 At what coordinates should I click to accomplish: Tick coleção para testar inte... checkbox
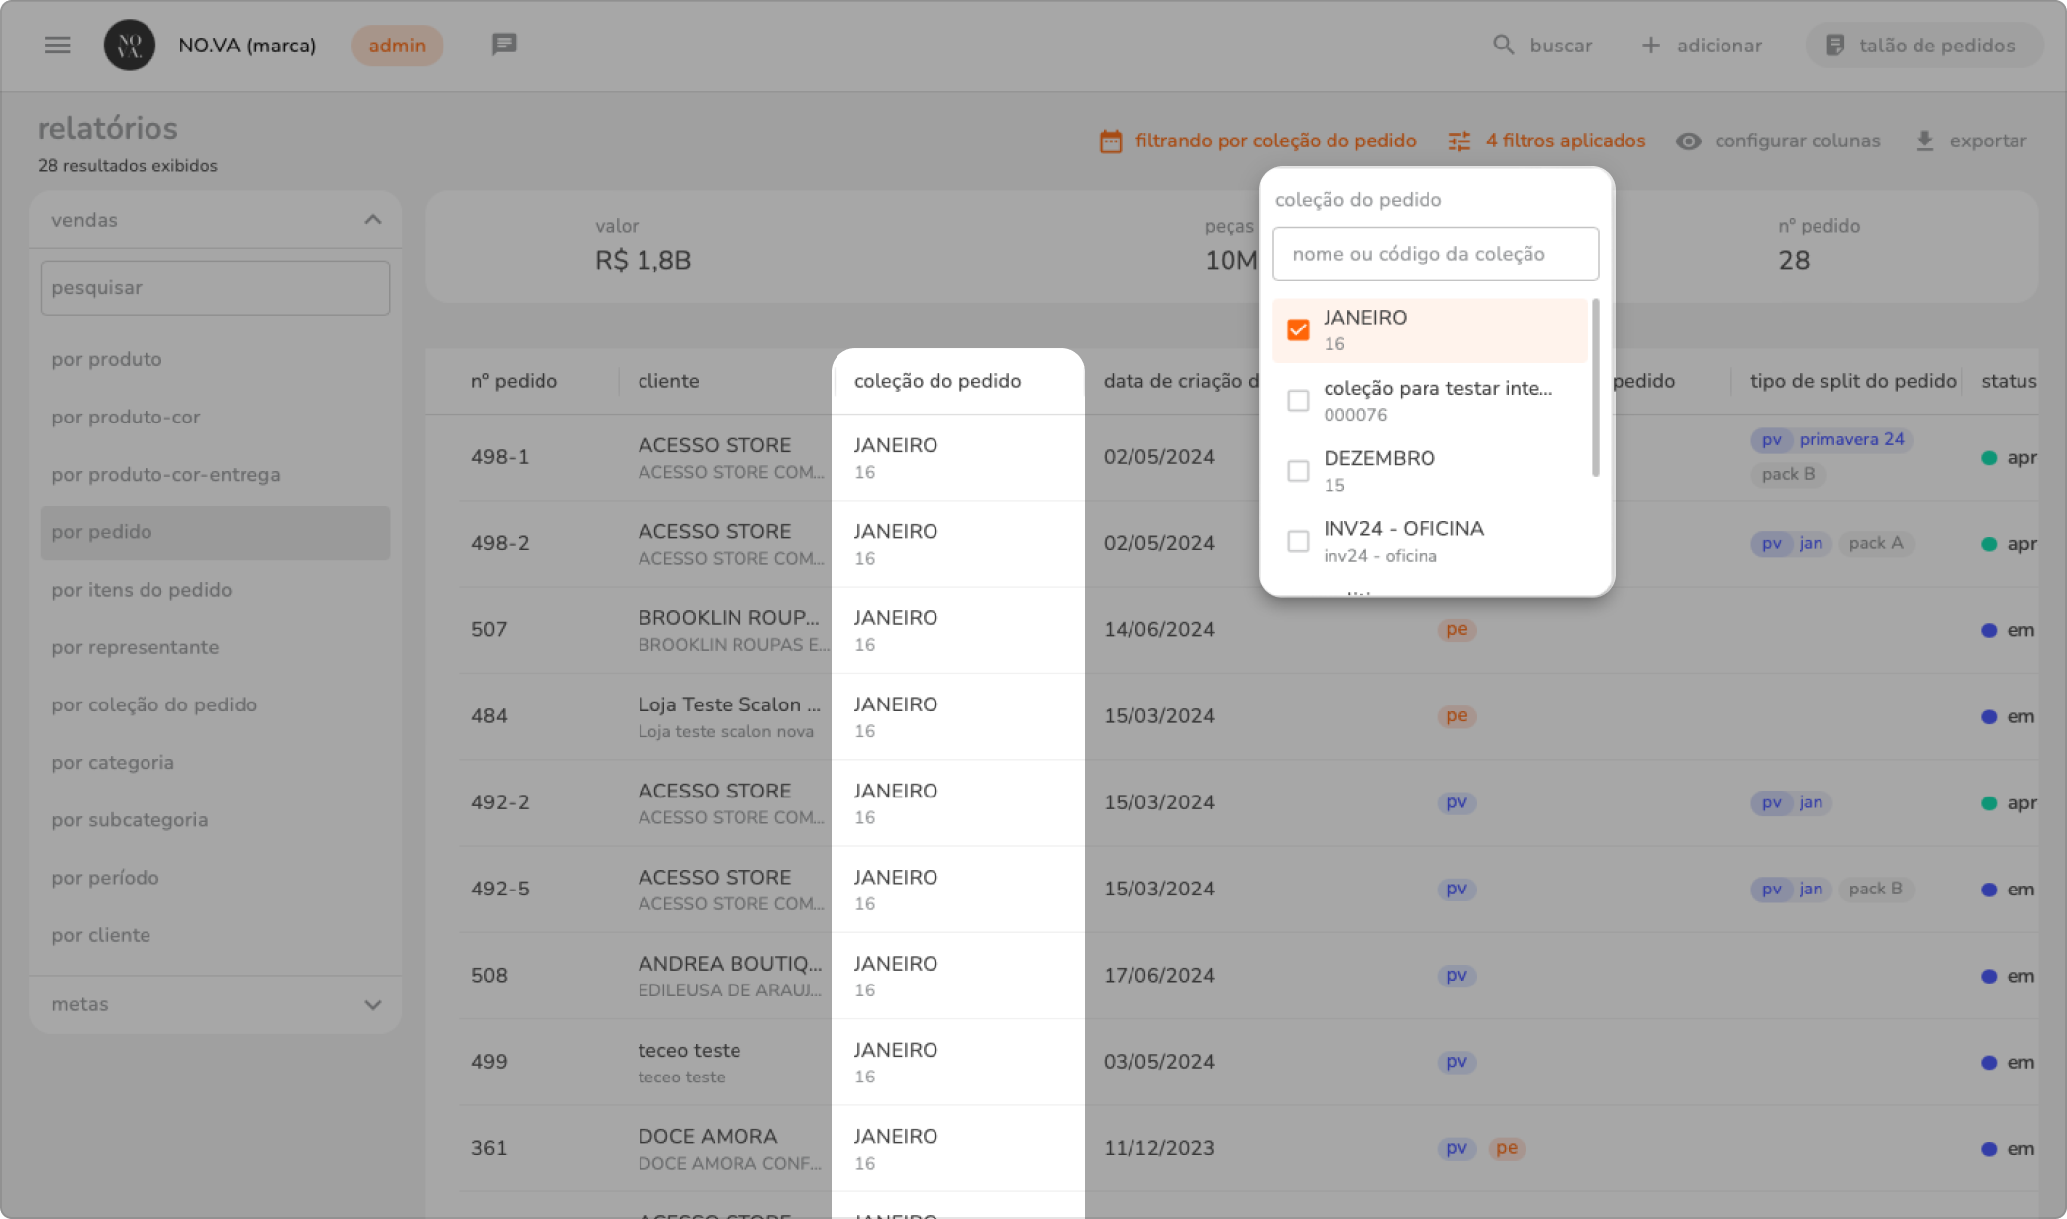coord(1298,400)
